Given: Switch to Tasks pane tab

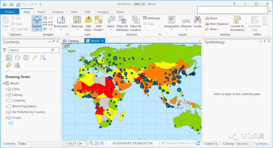Looking at the screenshot, I should click(22, 143).
